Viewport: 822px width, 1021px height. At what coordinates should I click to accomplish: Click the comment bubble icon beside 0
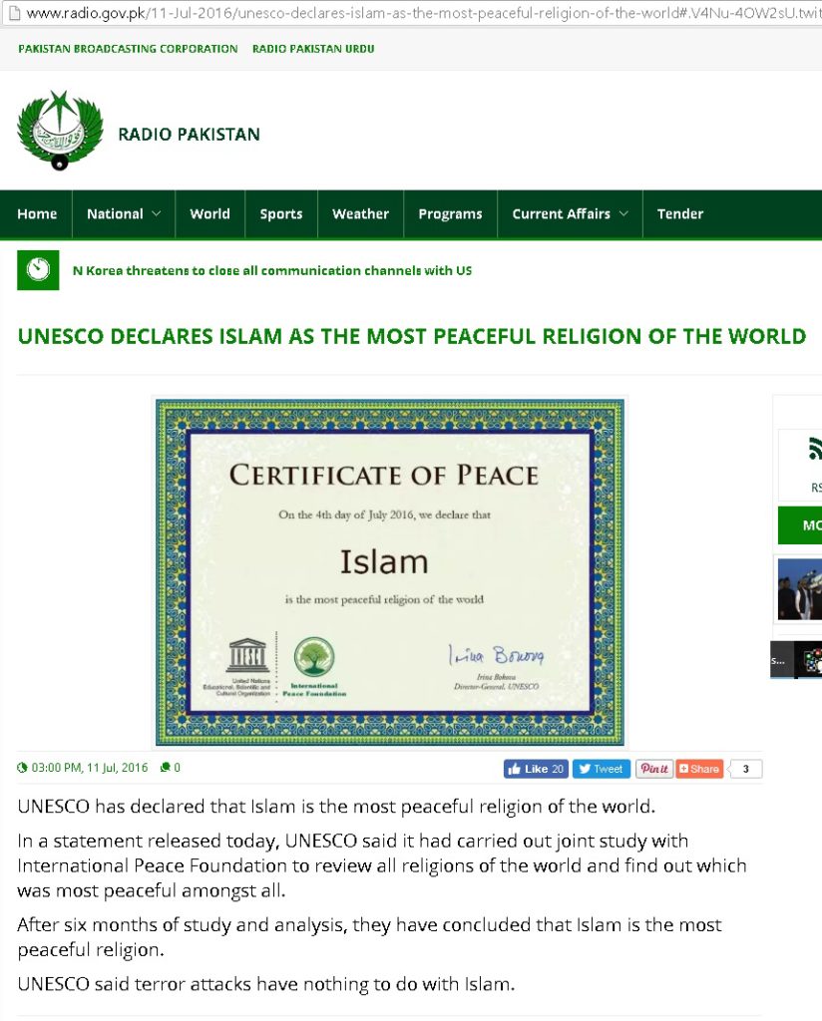click(166, 767)
